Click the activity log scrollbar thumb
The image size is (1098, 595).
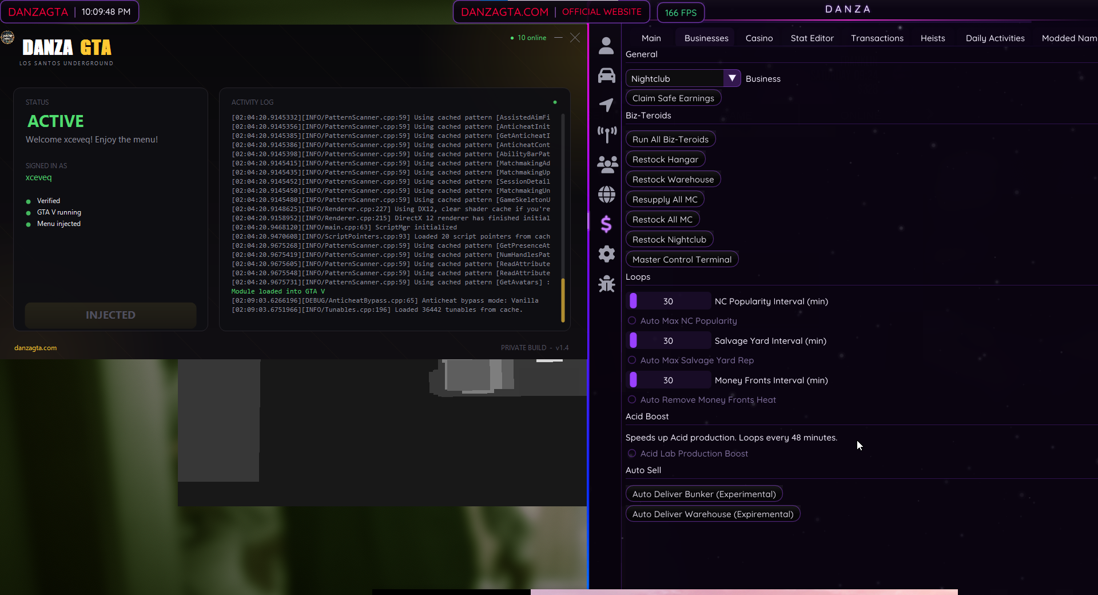tap(563, 300)
